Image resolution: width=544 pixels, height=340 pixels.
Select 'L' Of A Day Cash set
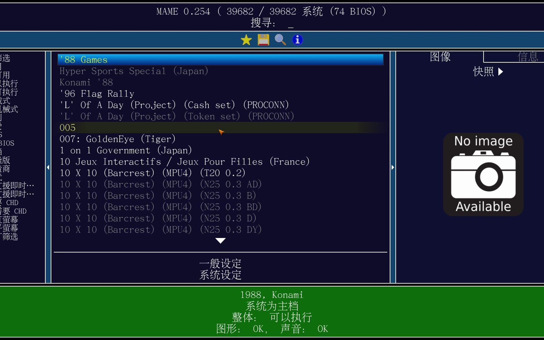coord(220,105)
